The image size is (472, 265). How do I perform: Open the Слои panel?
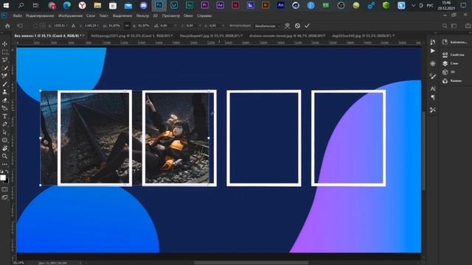[451, 63]
